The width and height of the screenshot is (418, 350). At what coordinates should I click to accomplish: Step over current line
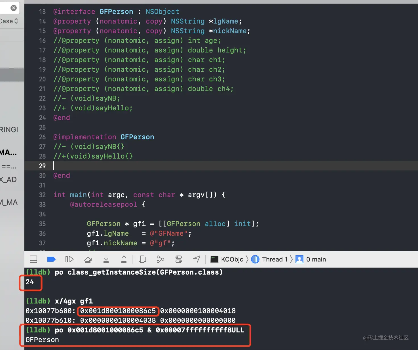click(88, 259)
